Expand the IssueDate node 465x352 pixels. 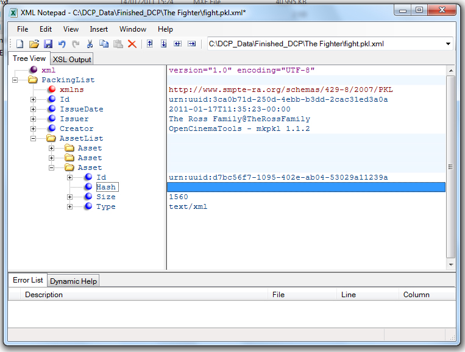(33, 110)
